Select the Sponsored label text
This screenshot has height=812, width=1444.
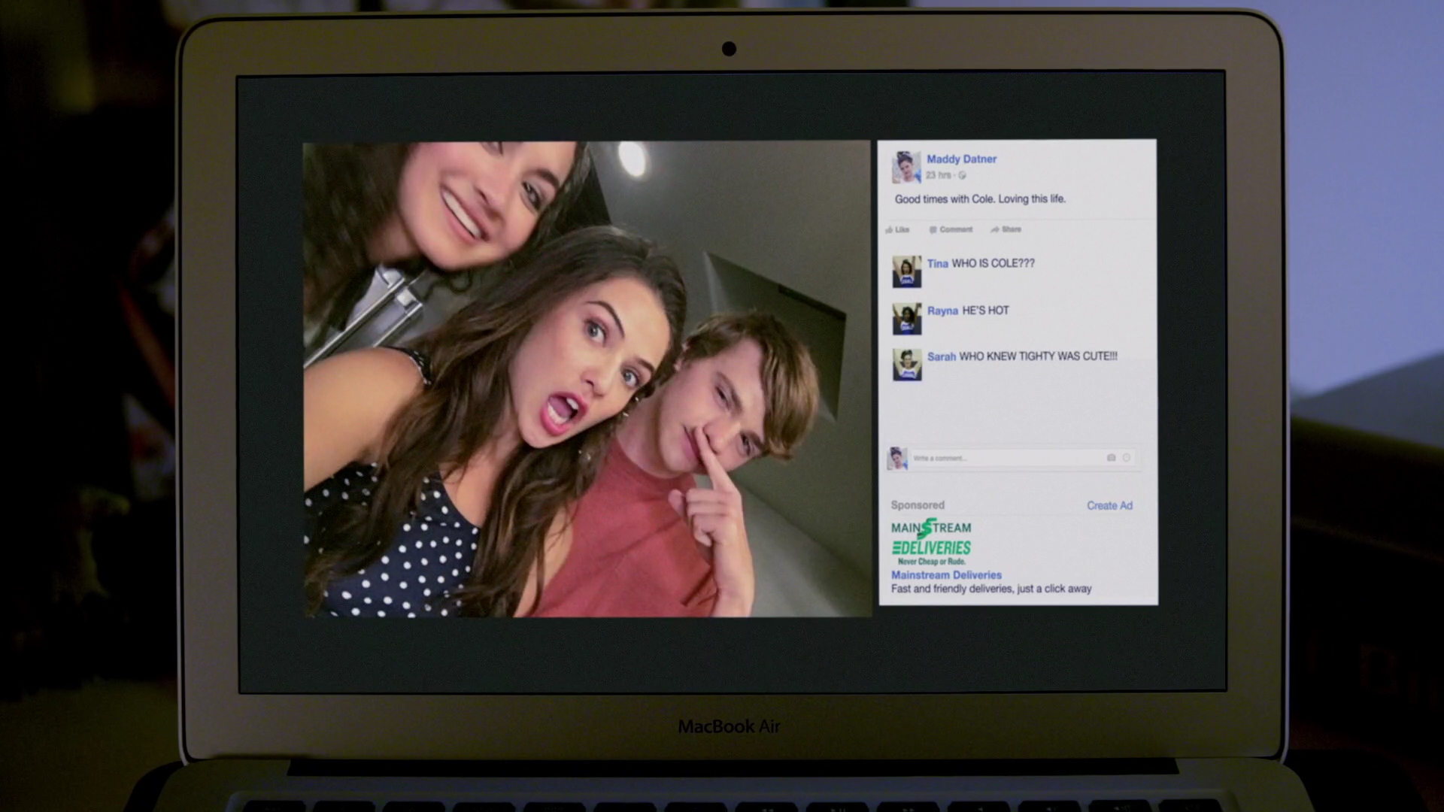point(918,505)
